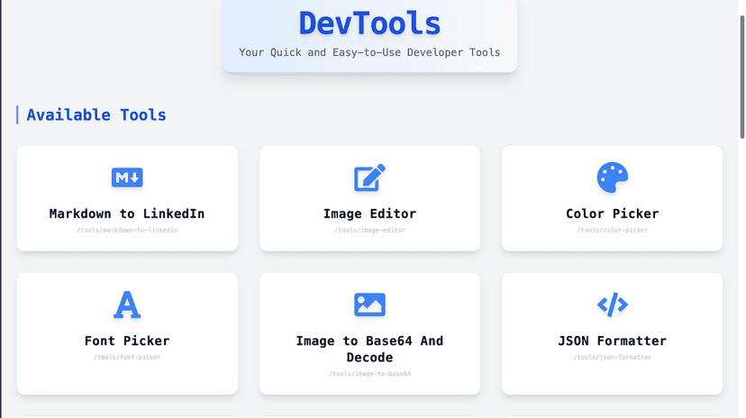746x418 pixels.
Task: Click the picture icon for Image to Base64
Action: [x=369, y=304]
